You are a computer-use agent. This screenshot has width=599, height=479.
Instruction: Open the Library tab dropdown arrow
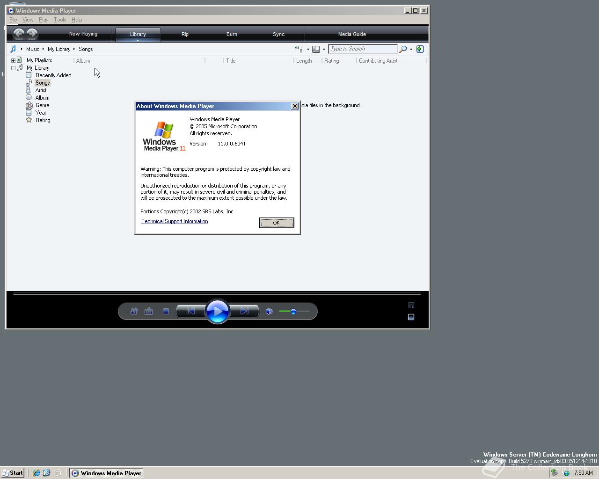coord(138,40)
